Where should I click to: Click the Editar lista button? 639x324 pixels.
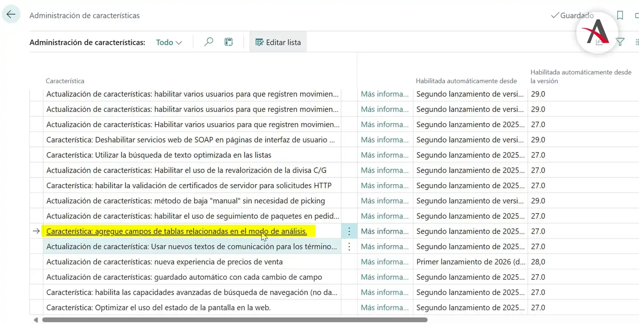(x=278, y=42)
